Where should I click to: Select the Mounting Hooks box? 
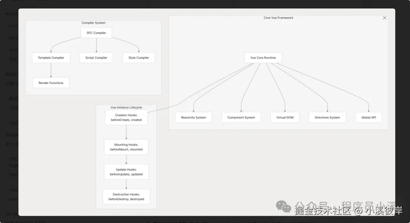pos(126,147)
